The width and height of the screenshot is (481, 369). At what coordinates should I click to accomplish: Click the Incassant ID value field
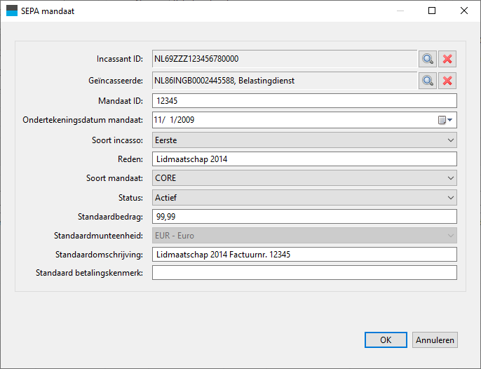pyautogui.click(x=285, y=59)
